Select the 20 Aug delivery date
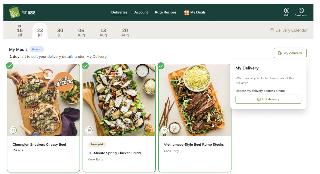The image size is (320, 174). point(125,32)
